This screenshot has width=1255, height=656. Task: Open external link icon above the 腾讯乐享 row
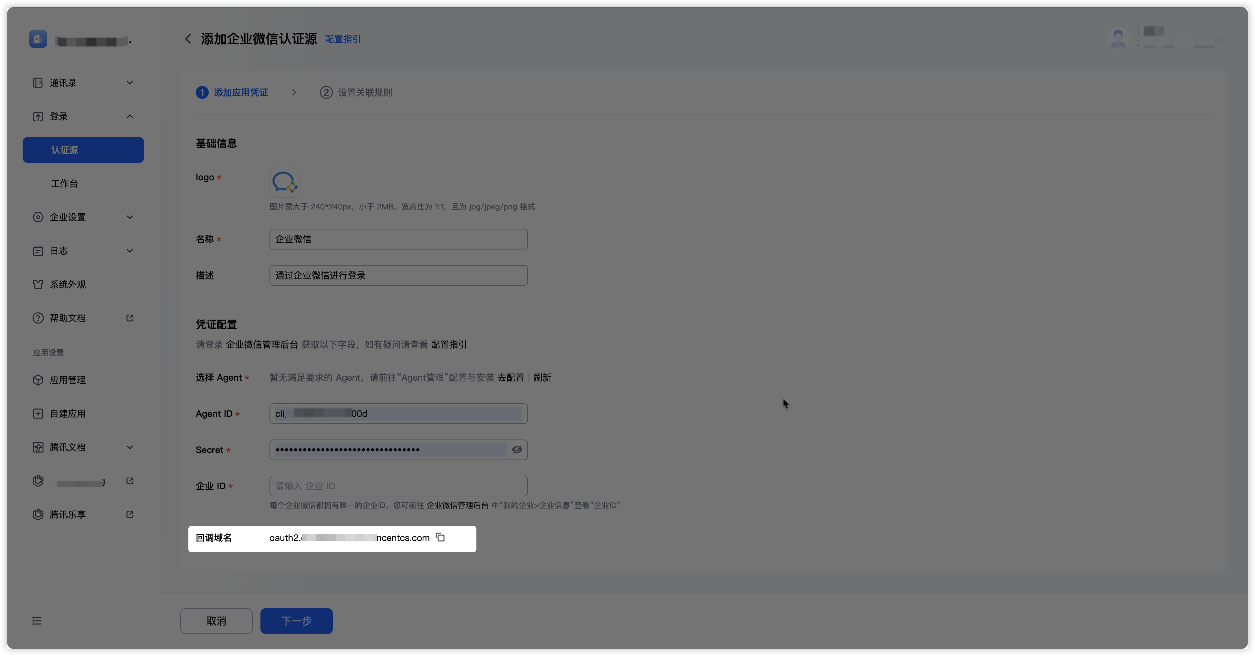[130, 481]
